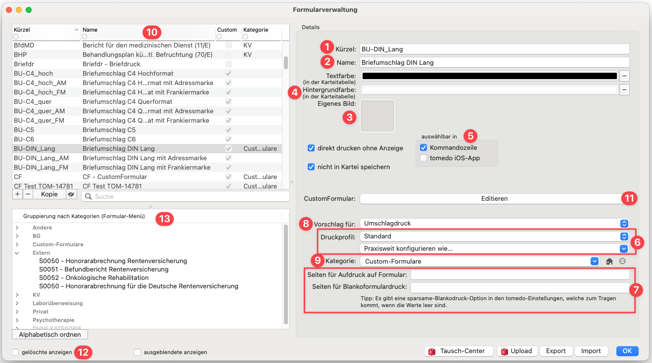Open the 'Vorschlag für' Umschlagdruck dropdown
Viewport: 652px width, 363px height.
[494, 224]
